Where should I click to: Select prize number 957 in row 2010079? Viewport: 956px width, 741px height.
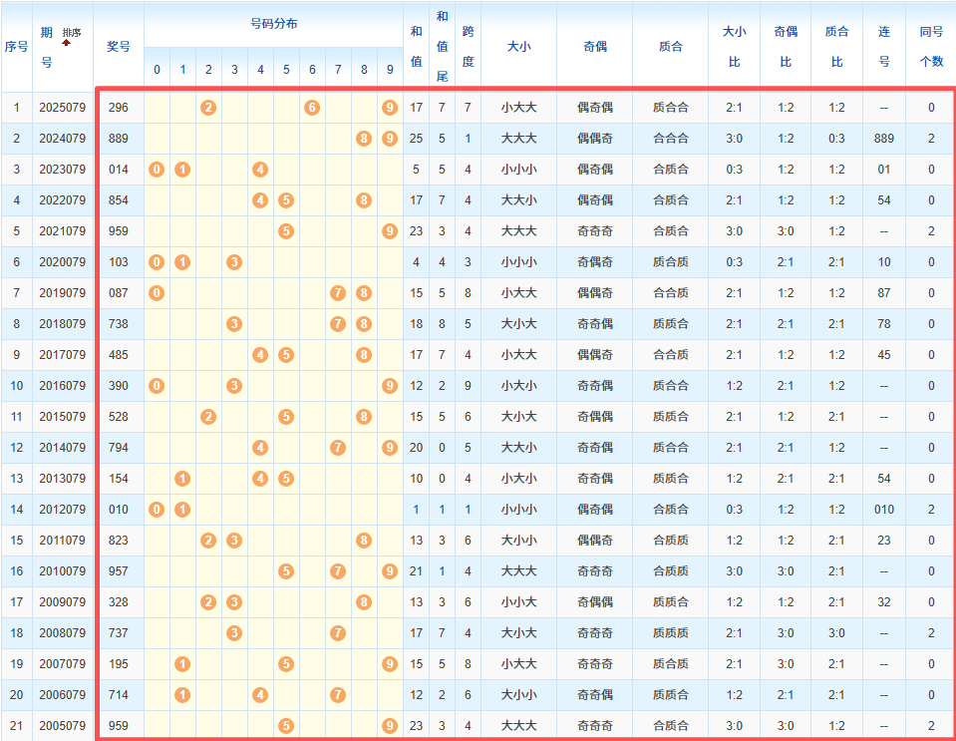(x=119, y=571)
